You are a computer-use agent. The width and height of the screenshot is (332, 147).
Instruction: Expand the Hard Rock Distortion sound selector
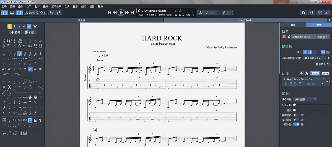point(318,79)
